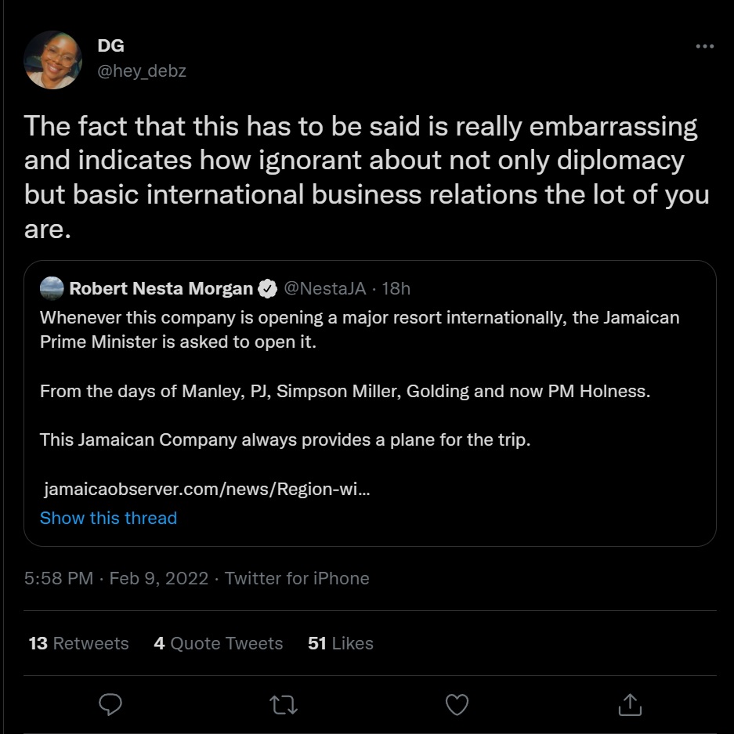Click the @NestaJA handle
Image resolution: width=734 pixels, height=734 pixels.
[x=324, y=289]
